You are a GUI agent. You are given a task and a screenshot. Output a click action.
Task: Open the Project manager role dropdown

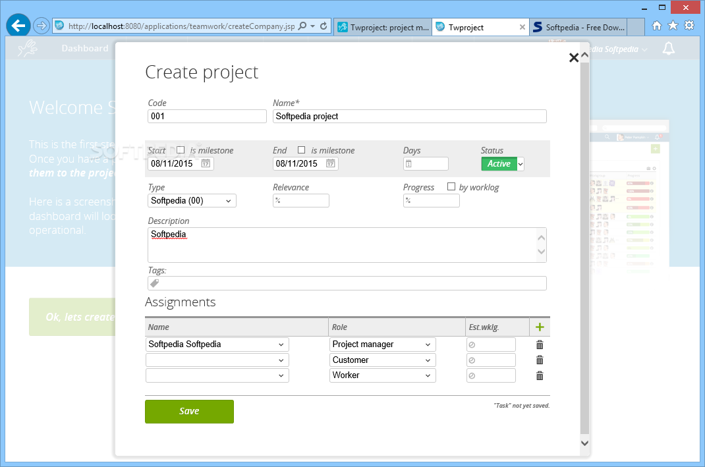[383, 344]
